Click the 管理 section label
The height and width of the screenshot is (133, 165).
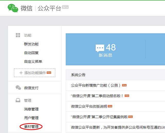point(28,100)
